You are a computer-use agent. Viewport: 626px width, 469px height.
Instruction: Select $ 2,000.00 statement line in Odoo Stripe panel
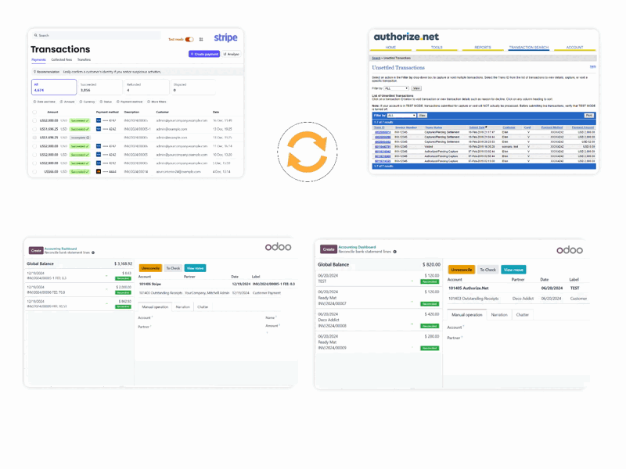point(79,289)
